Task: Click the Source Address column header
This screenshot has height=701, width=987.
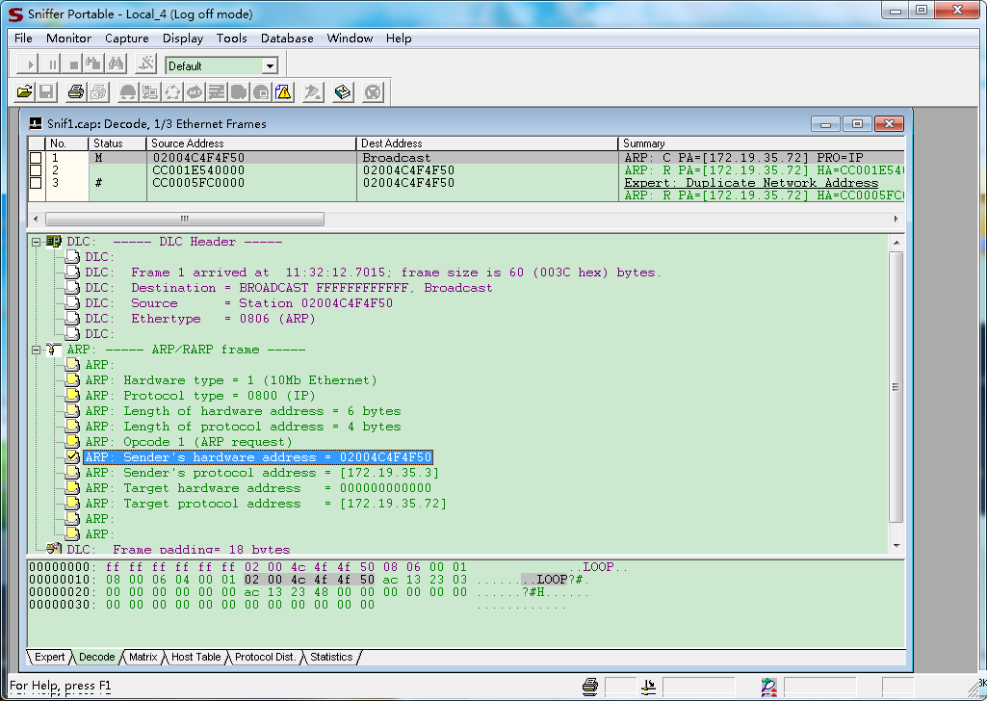Action: coord(251,143)
